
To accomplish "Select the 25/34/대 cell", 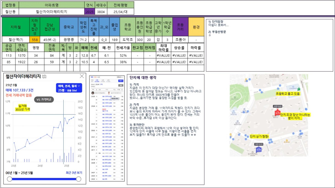I will pyautogui.click(x=120, y=12).
